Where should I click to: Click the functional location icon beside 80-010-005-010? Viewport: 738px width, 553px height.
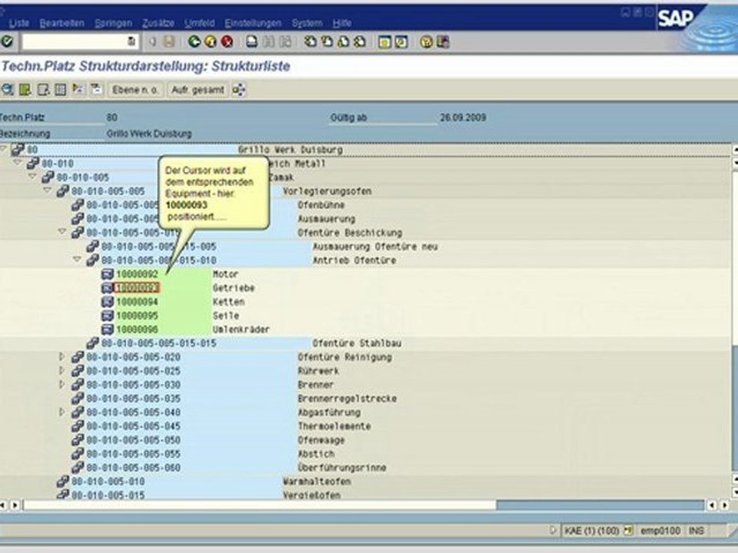[62, 481]
